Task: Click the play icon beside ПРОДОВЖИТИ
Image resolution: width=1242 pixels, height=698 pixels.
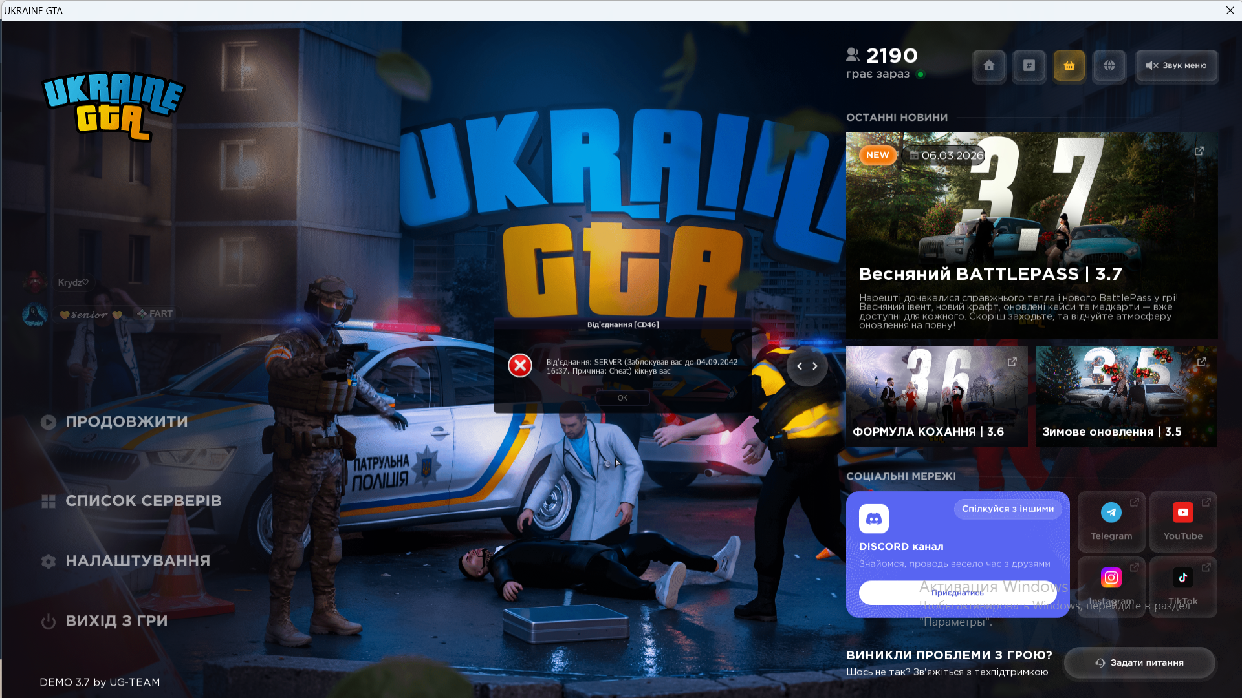Action: point(49,423)
